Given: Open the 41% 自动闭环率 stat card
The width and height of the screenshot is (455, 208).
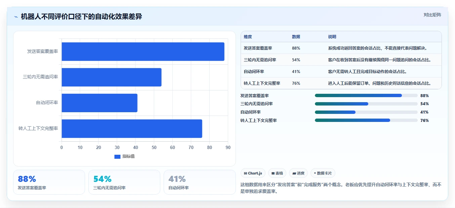Looking at the screenshot, I should coord(200,182).
